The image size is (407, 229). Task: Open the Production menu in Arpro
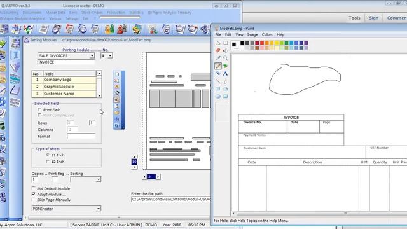click(x=116, y=13)
